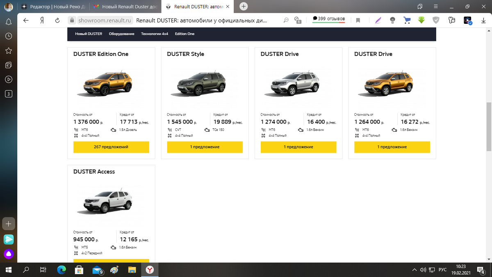This screenshot has width=492, height=277.
Task: Click the page vertical scrollbar thumb
Action: point(488,127)
